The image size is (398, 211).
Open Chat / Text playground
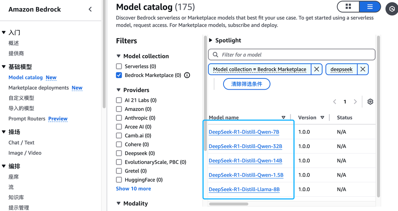click(21, 143)
